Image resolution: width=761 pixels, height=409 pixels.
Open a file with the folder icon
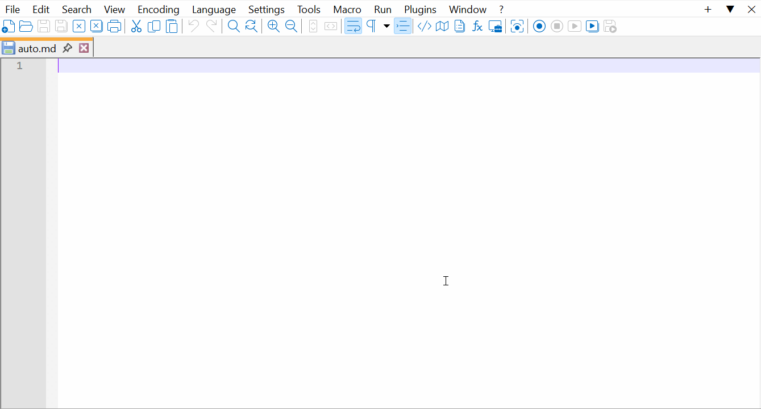click(x=26, y=26)
